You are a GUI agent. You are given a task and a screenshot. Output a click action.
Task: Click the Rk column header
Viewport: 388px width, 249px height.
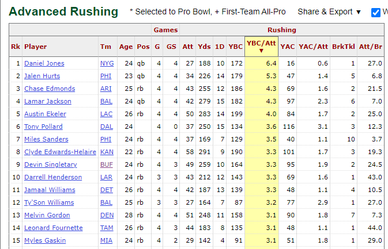pos(15,47)
